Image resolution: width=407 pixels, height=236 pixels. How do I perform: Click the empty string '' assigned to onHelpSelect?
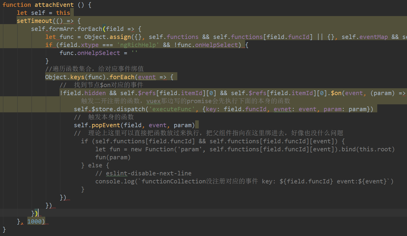coord(134,53)
